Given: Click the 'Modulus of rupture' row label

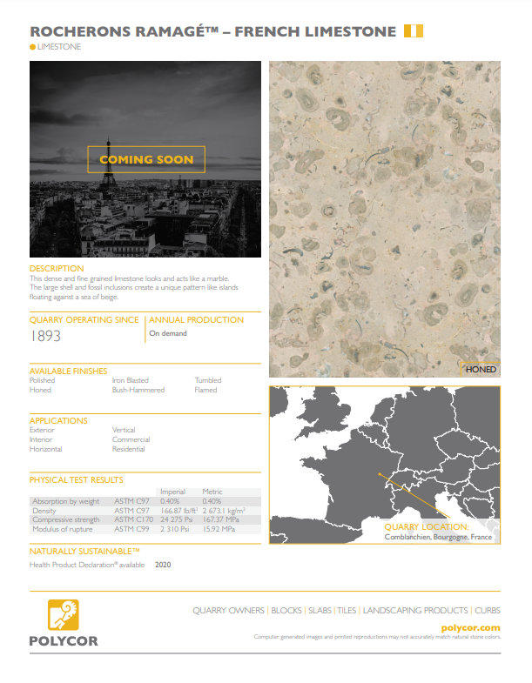Looking at the screenshot, I should pyautogui.click(x=63, y=529).
